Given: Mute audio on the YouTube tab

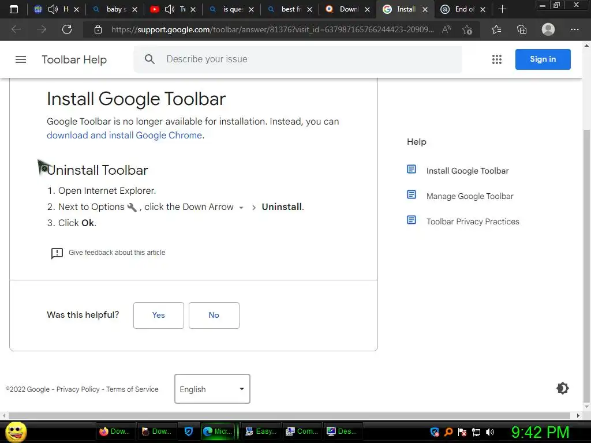Looking at the screenshot, I should (x=170, y=9).
